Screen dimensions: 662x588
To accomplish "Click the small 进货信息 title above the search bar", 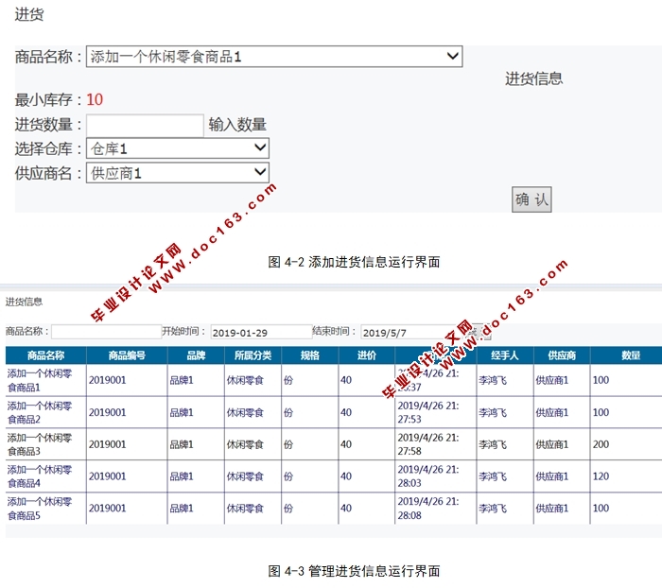I will 24,302.
